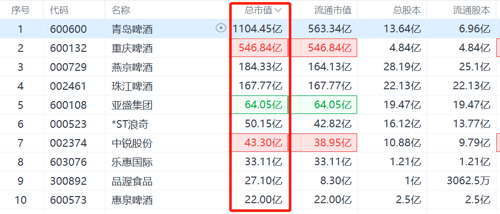
Task: Click the 名称 column header
Action: [121, 10]
